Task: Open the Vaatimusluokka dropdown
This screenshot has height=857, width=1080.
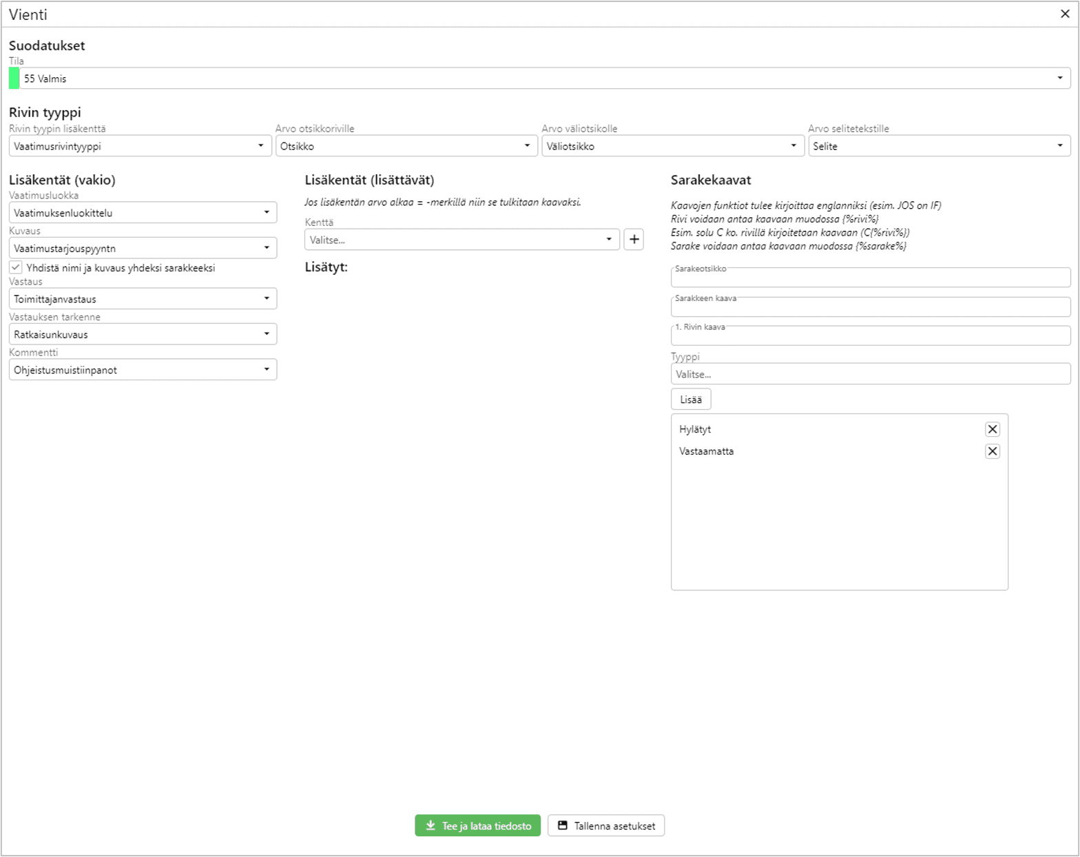Action: pos(143,213)
